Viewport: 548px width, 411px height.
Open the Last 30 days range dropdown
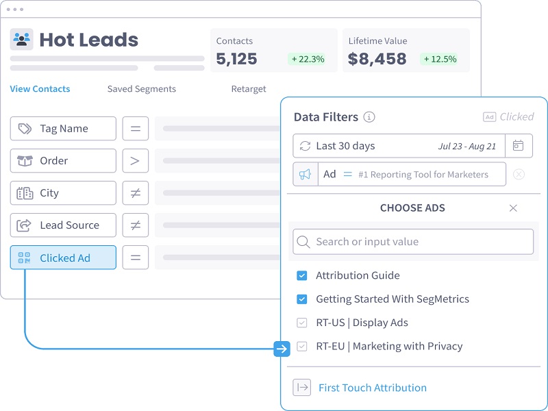399,146
